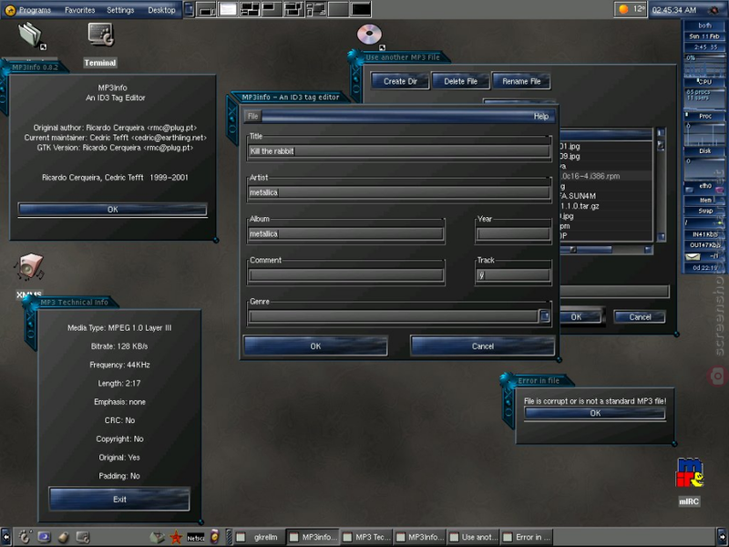The width and height of the screenshot is (729, 547).
Task: Click Exit in MP3 Technical Info window
Action: [x=119, y=499]
